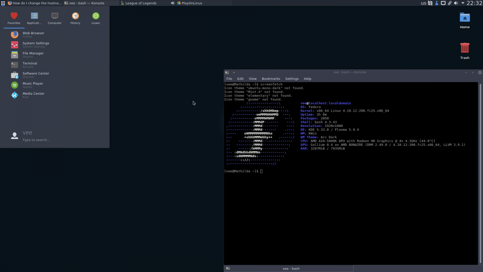This screenshot has height=272, width=483.
Task: Select the 'vee : bash' Konsole session tab
Action: coord(289,268)
